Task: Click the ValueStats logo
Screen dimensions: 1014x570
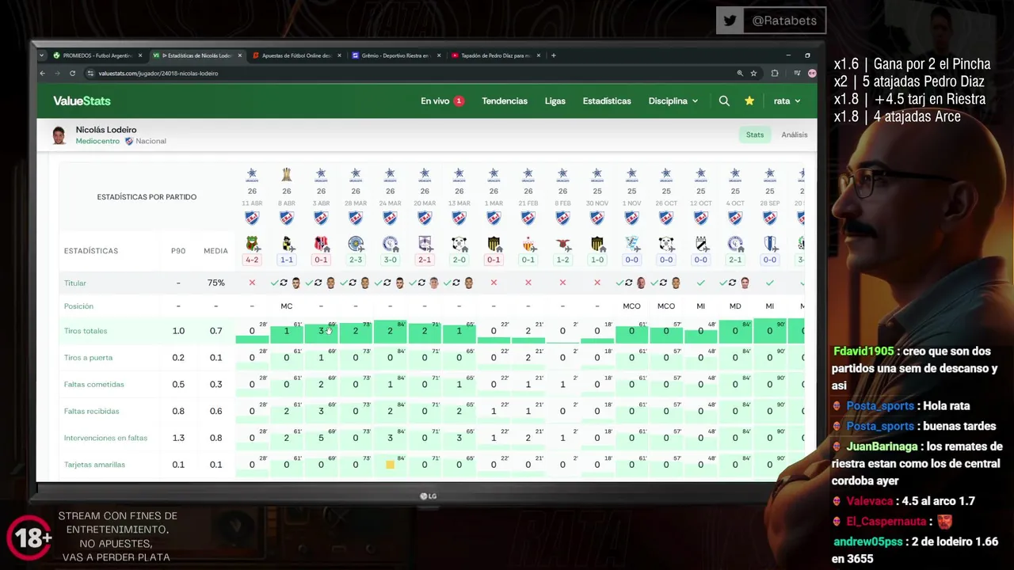Action: coord(82,101)
